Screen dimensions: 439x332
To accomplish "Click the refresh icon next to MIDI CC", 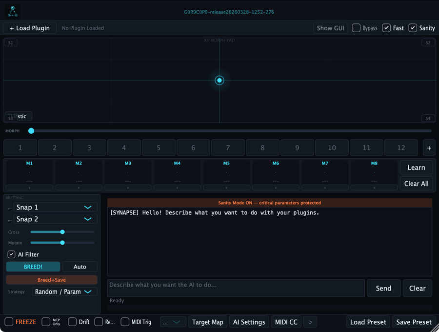I will (x=310, y=322).
